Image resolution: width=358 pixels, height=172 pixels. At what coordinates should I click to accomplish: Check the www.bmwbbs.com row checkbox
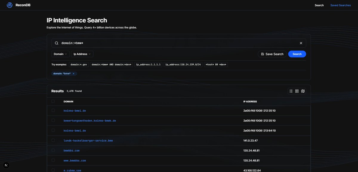(x=53, y=160)
